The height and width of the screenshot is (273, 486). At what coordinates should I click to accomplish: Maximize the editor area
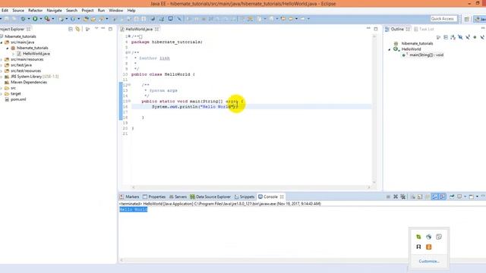point(376,29)
